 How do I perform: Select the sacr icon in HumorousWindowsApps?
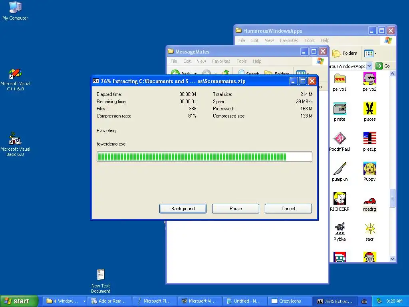pos(369,232)
